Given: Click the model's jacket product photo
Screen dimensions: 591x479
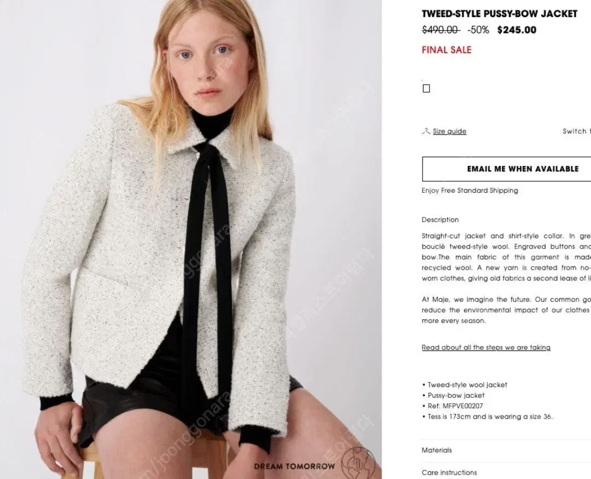Looking at the screenshot, I should [x=191, y=240].
